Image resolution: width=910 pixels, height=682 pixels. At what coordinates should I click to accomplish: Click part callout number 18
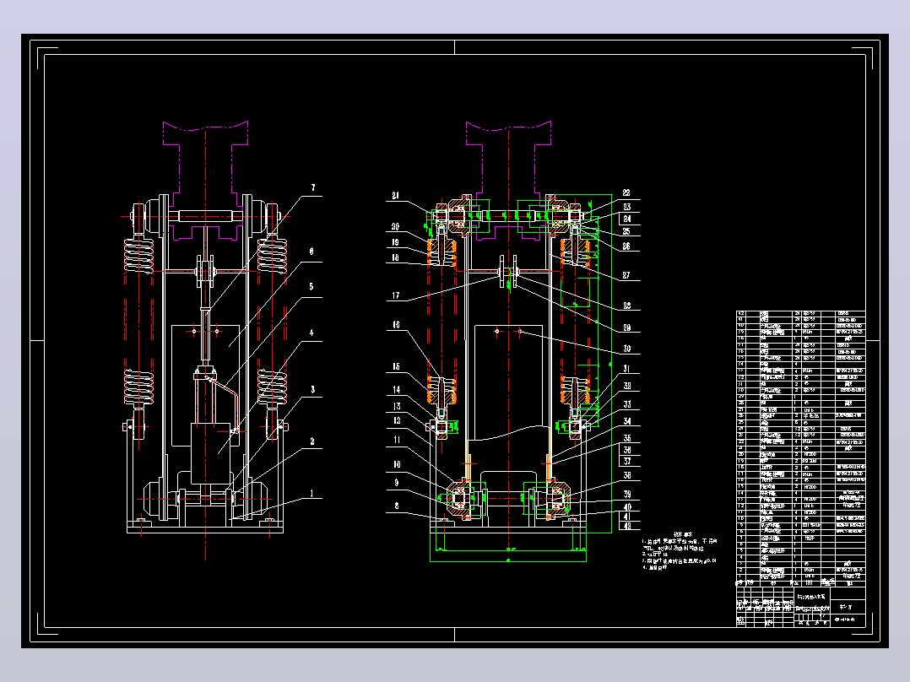tap(395, 257)
